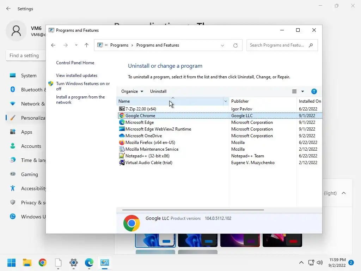
Task: Click the Google Chrome icon in program list
Action: pos(122,115)
